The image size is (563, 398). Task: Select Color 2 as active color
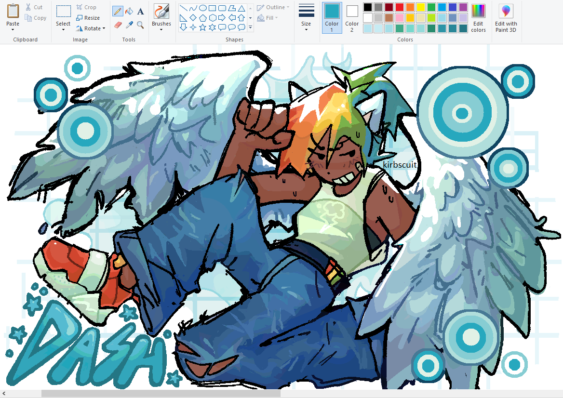(352, 18)
